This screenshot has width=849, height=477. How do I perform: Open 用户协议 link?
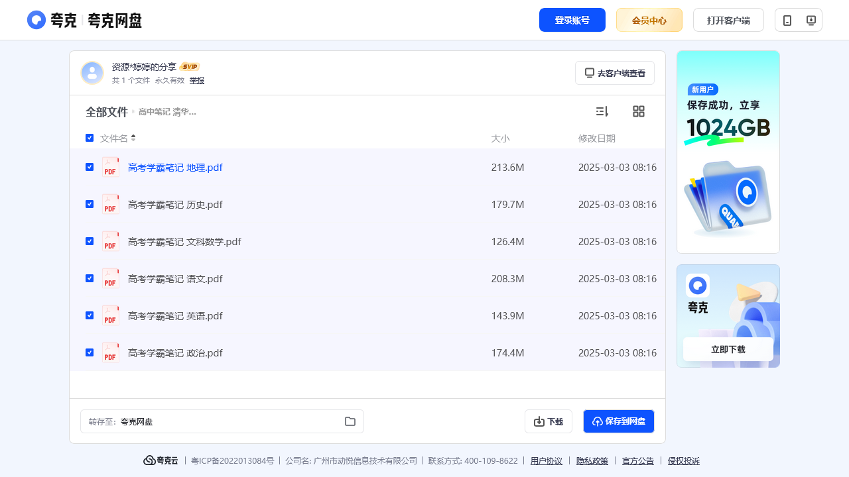pos(547,461)
